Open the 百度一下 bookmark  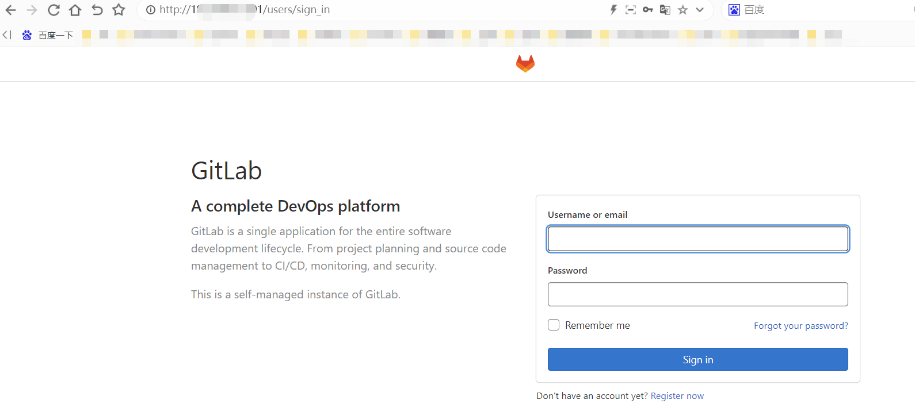[x=48, y=35]
